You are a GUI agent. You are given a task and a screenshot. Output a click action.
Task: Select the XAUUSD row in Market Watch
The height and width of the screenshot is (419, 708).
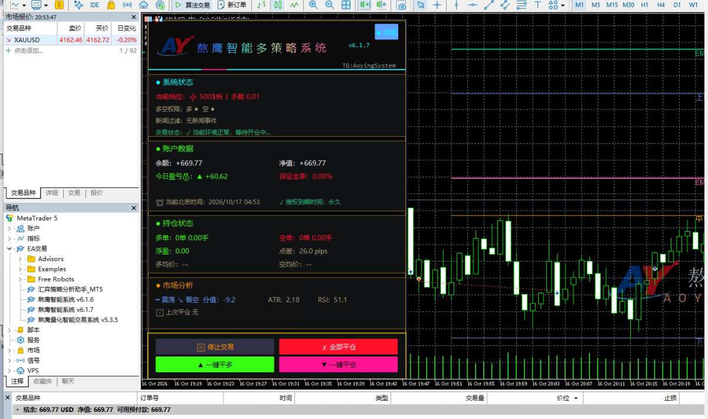pos(71,40)
